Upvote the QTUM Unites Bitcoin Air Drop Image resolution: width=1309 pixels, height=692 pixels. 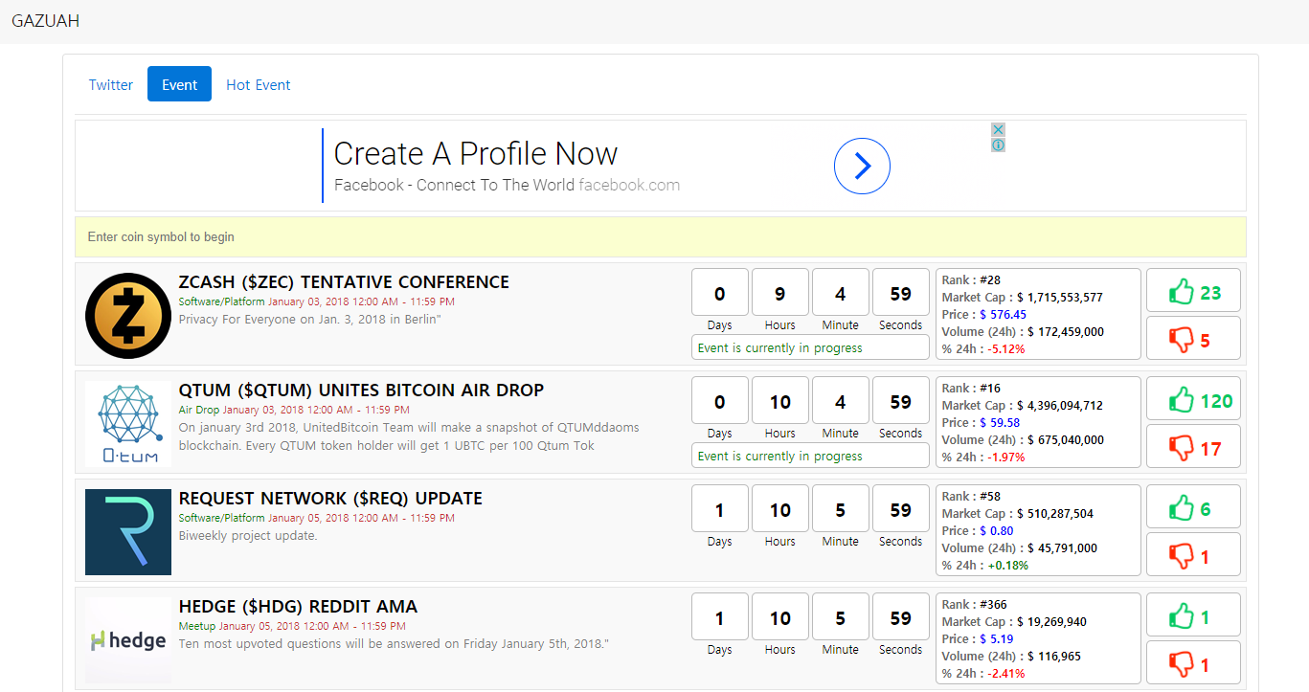click(x=1193, y=398)
